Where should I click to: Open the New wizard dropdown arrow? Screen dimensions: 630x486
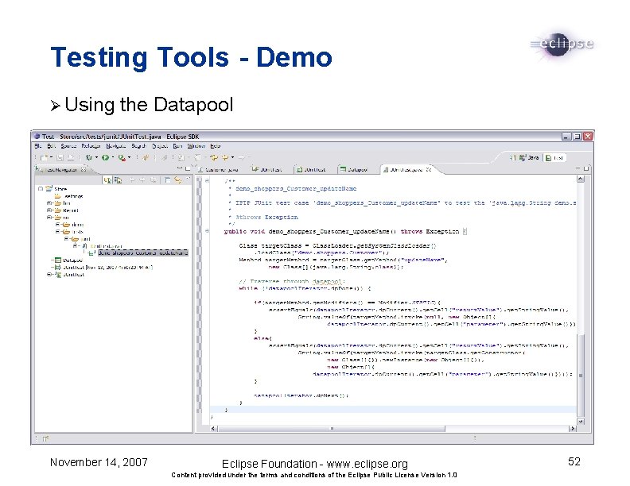coord(51,157)
